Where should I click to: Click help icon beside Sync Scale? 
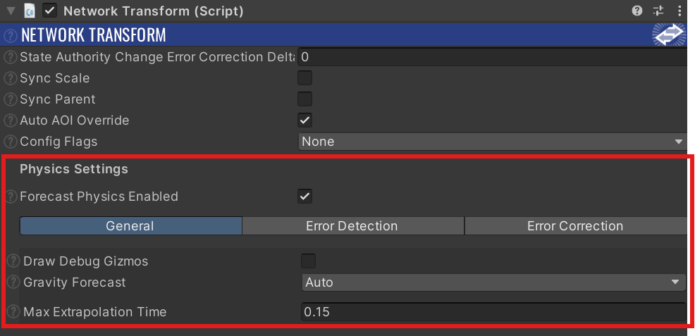(10, 78)
